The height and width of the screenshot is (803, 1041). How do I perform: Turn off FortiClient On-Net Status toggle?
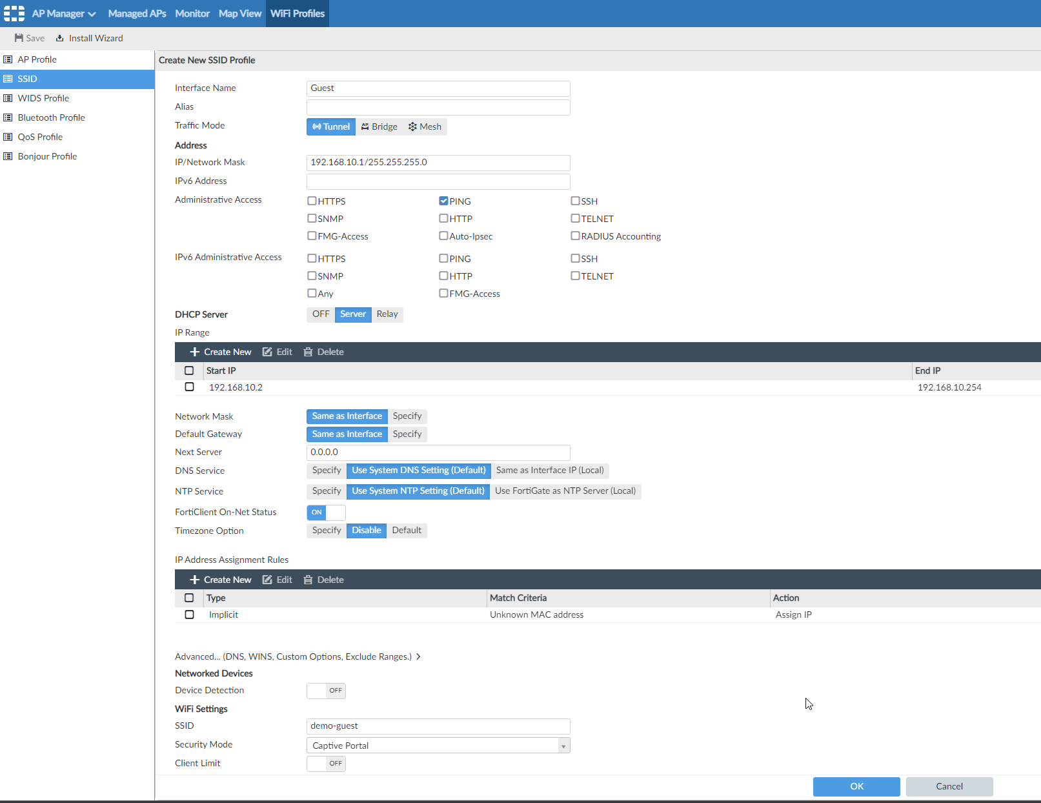coord(326,513)
